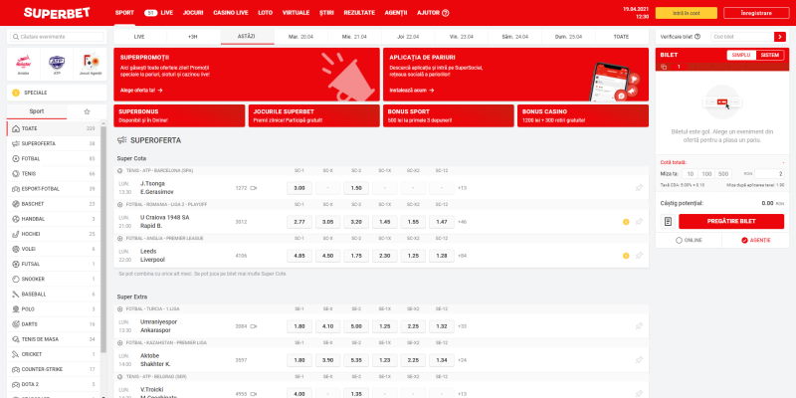
Task: Show all dates with Toate tab
Action: (621, 37)
